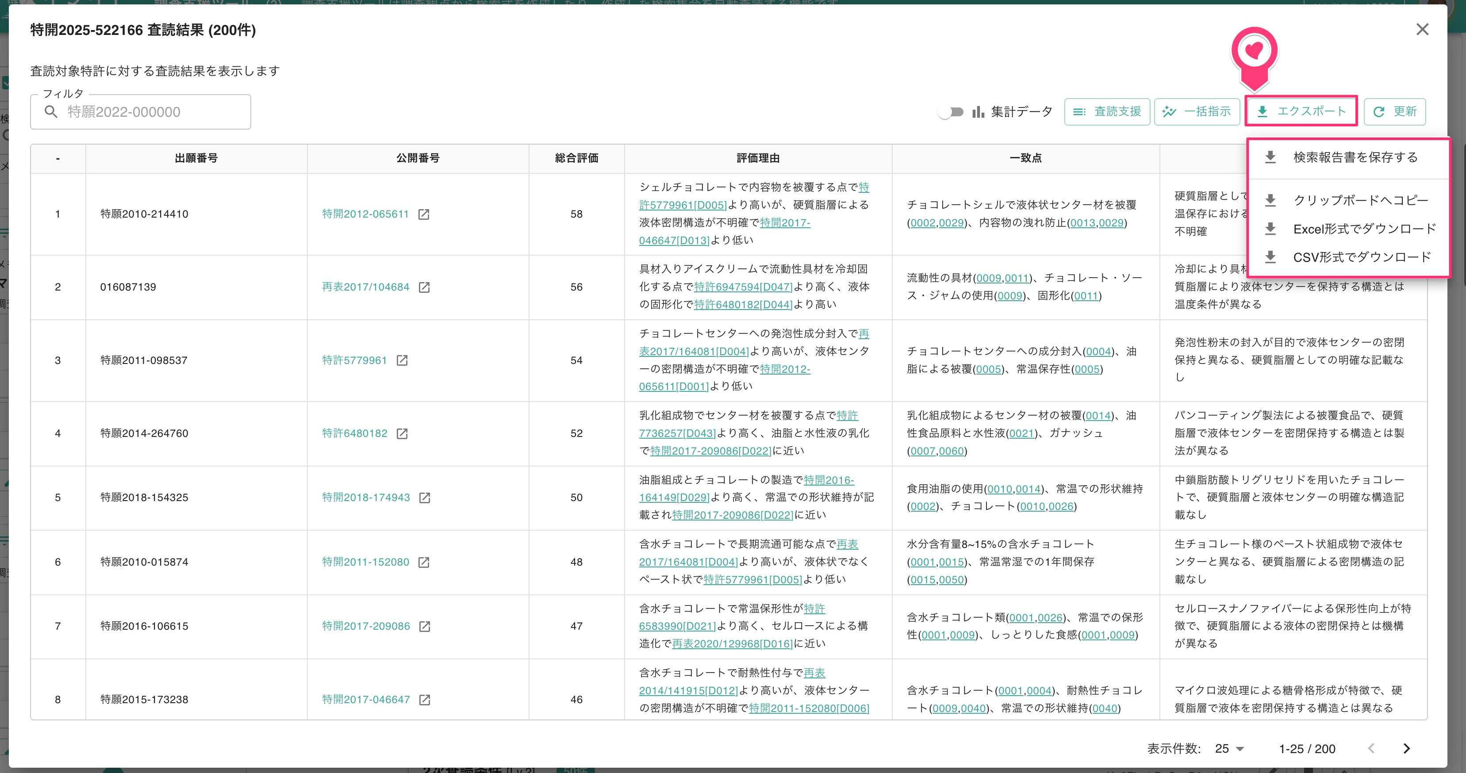Click application number 特願2010-015874
The height and width of the screenshot is (773, 1466).
tap(144, 562)
